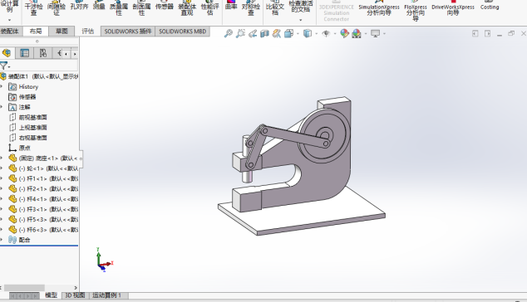
Task: Open the ConfigurationManager tab icon
Action: (x=43, y=53)
